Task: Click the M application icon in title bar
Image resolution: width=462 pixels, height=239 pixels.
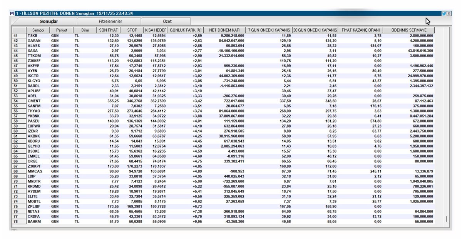Action: tap(13, 13)
